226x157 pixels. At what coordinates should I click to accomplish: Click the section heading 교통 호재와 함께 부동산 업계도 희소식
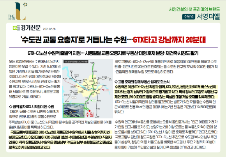(142, 82)
